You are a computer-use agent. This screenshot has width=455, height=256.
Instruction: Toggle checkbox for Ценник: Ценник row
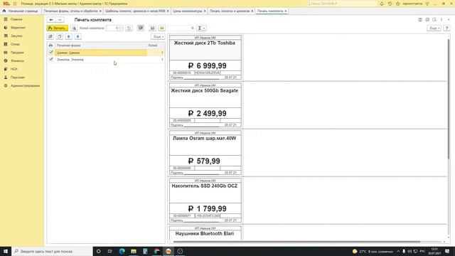[51, 53]
